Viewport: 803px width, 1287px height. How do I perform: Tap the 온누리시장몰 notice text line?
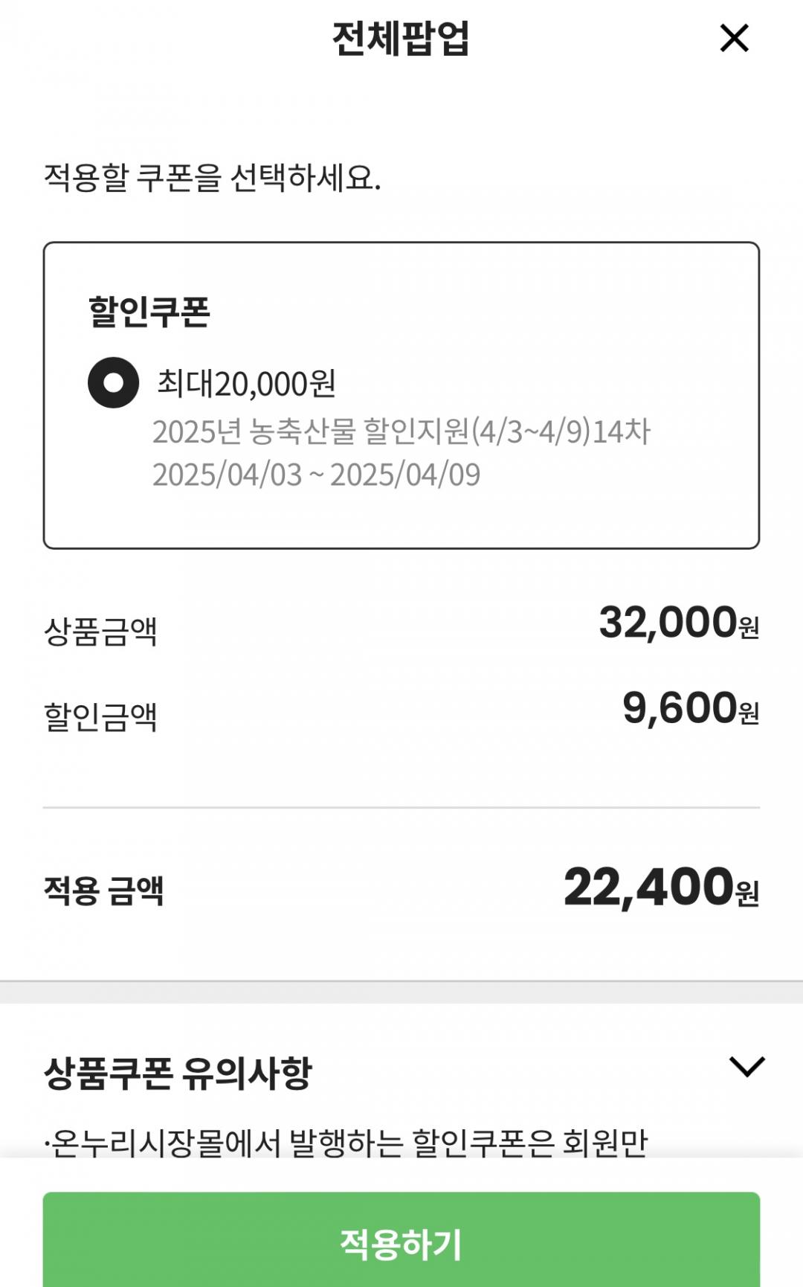346,1143
